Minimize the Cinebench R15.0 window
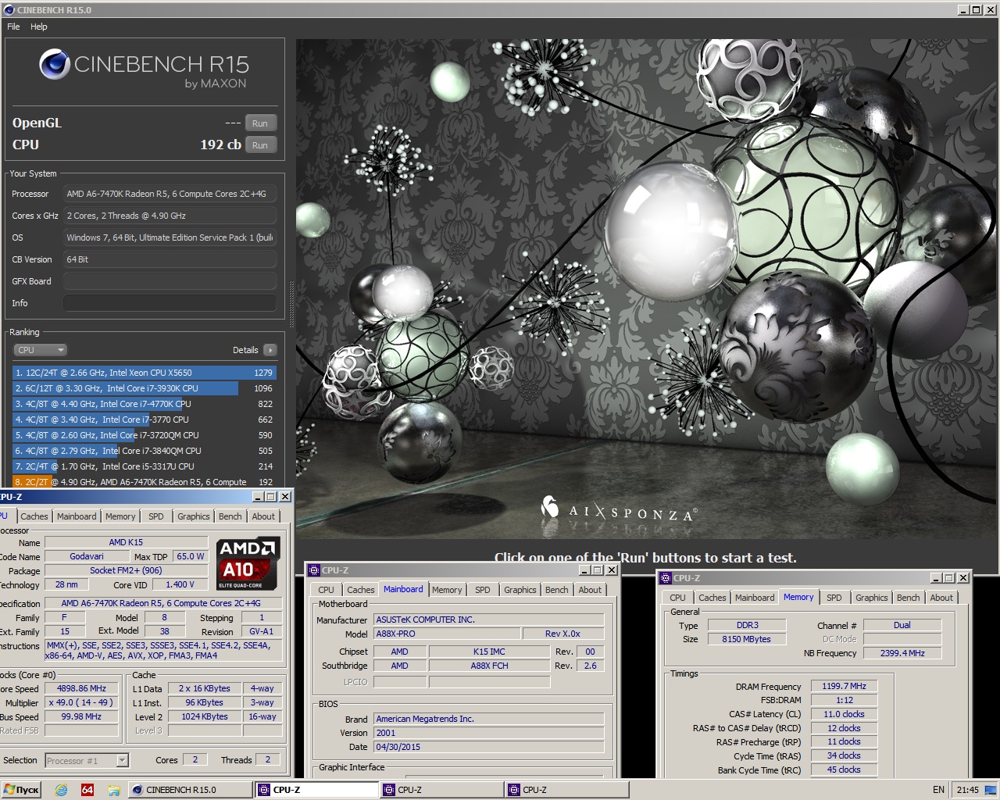The width and height of the screenshot is (1000, 800). pos(963,10)
